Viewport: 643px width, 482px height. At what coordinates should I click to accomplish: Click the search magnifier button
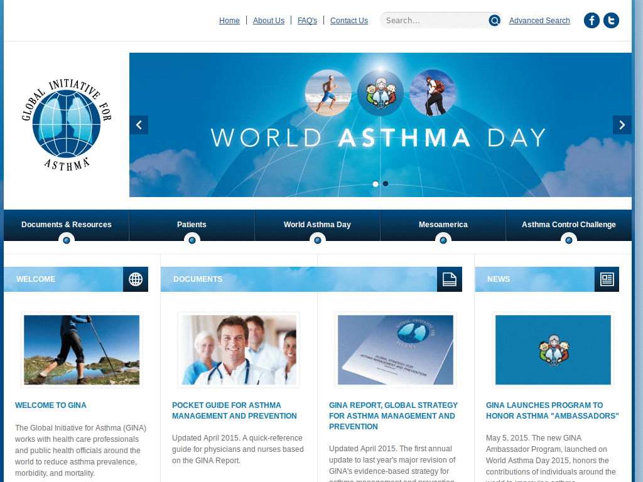495,21
